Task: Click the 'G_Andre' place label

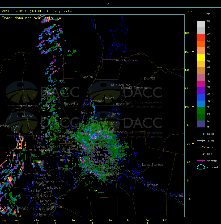Action: tap(114, 114)
